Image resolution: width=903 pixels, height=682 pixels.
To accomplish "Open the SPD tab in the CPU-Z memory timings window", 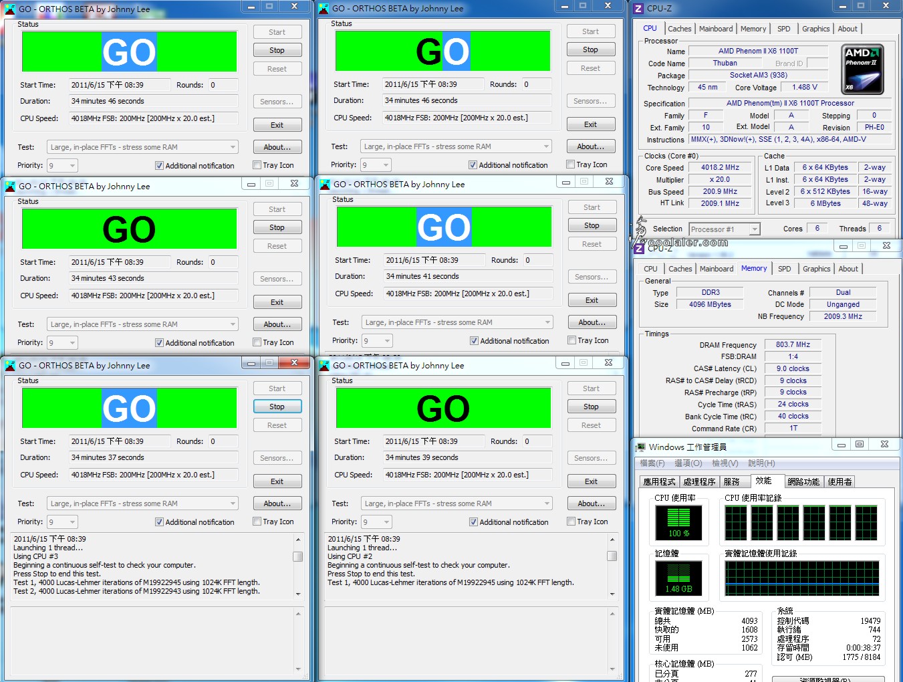I will click(x=785, y=269).
